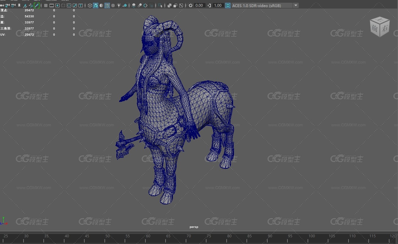Jump to frame 45 on the time slider
Viewport: 398px width, 244px height.
(87, 236)
